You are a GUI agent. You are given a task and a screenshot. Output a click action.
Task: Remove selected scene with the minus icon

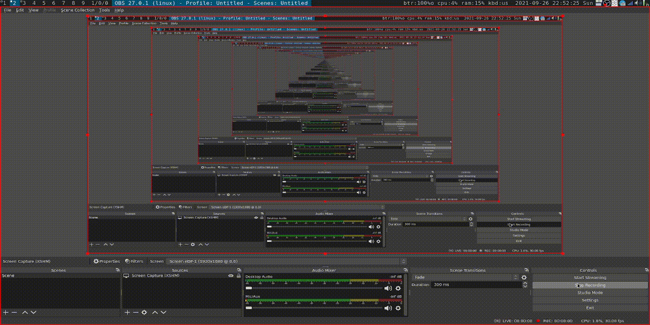point(14,312)
